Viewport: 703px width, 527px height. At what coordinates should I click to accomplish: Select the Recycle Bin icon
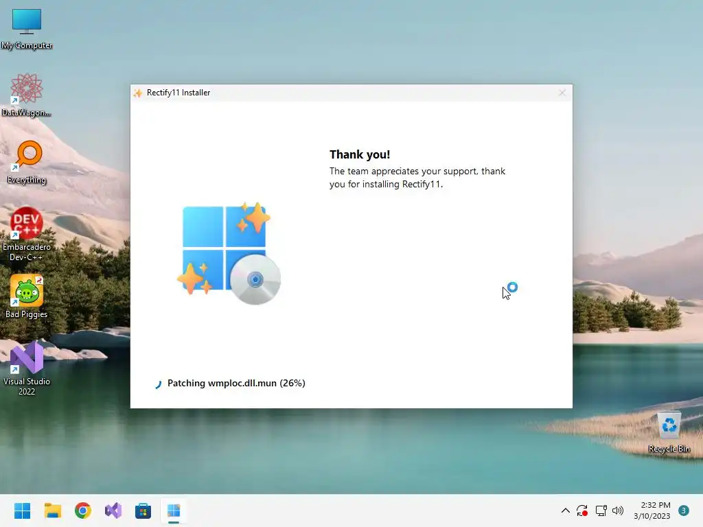tap(669, 432)
